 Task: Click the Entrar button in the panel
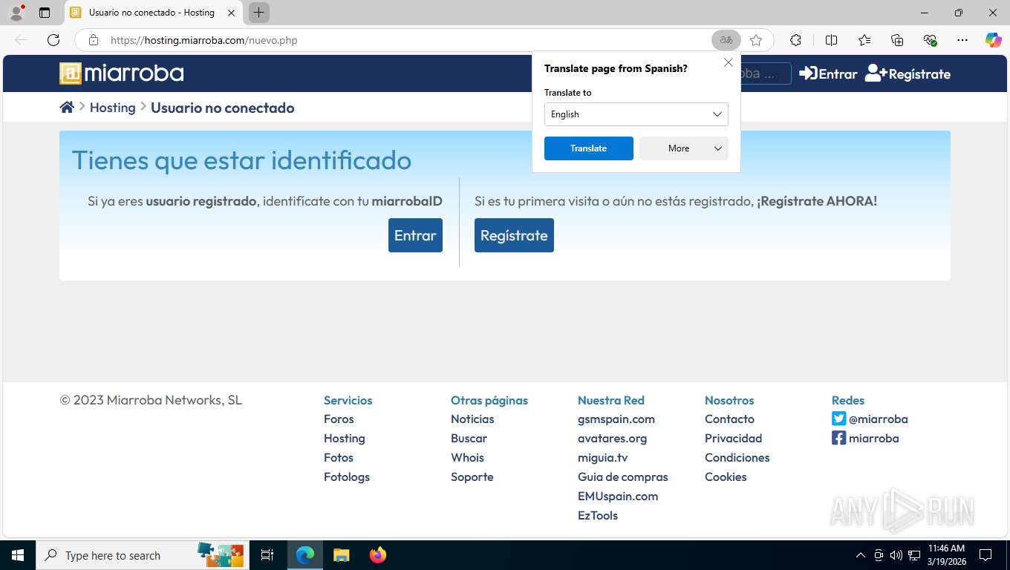tap(415, 235)
